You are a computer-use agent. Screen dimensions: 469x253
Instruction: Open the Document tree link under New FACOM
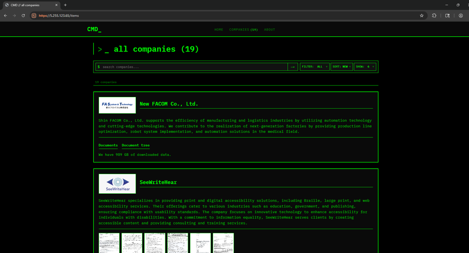pyautogui.click(x=136, y=145)
